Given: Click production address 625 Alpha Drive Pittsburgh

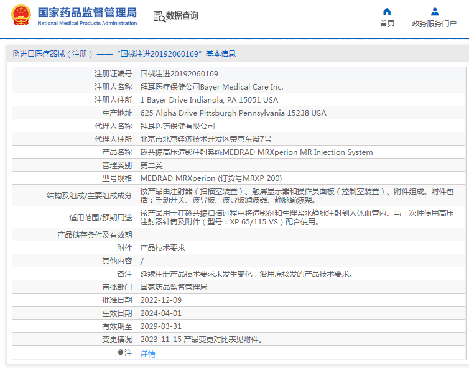Looking at the screenshot, I should tap(233, 113).
